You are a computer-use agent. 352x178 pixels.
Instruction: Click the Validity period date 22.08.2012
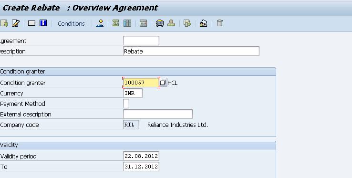point(141,156)
